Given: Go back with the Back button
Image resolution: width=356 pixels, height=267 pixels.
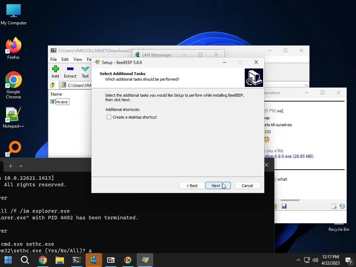Looking at the screenshot, I should pyautogui.click(x=192, y=186).
